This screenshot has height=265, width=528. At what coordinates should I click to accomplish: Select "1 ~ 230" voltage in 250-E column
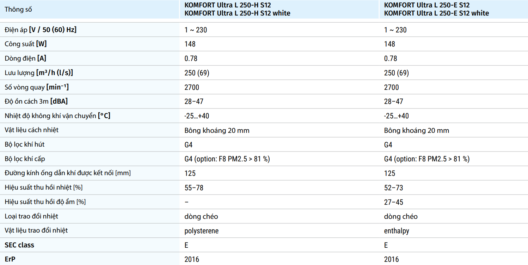(395, 30)
